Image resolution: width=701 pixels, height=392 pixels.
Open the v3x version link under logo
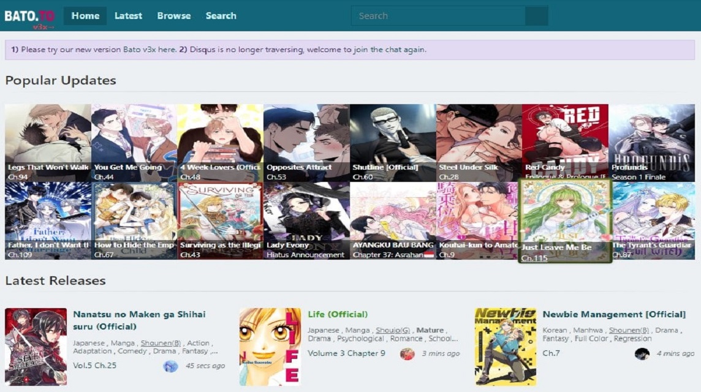[44, 27]
